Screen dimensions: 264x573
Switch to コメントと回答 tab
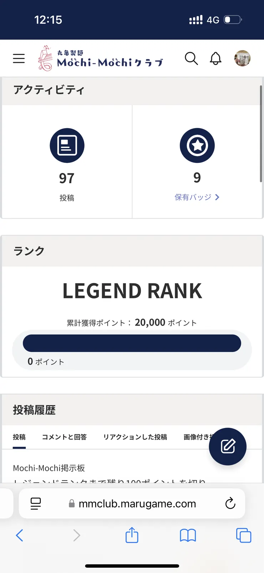(64, 437)
